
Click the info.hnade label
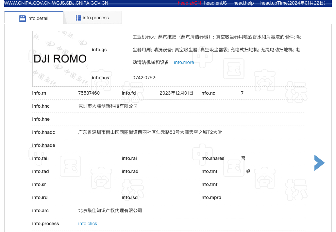click(x=43, y=145)
